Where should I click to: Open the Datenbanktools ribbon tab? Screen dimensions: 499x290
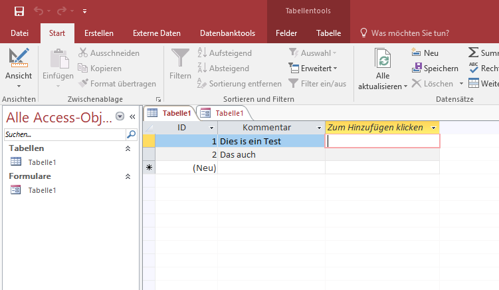[x=227, y=33]
